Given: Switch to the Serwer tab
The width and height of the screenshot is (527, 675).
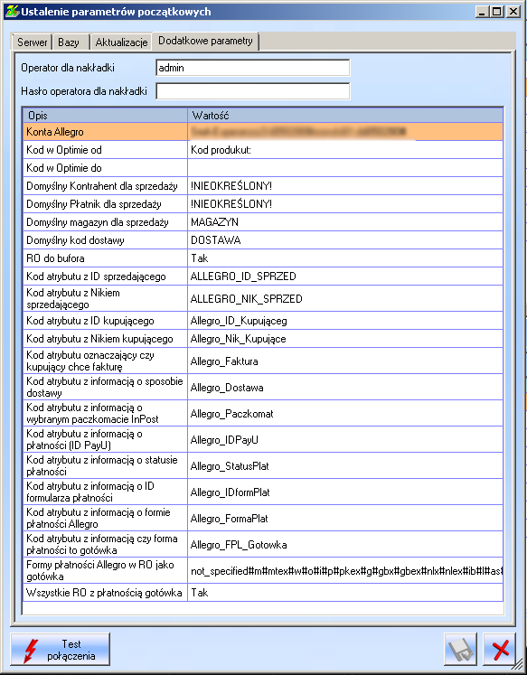Looking at the screenshot, I should [x=32, y=42].
